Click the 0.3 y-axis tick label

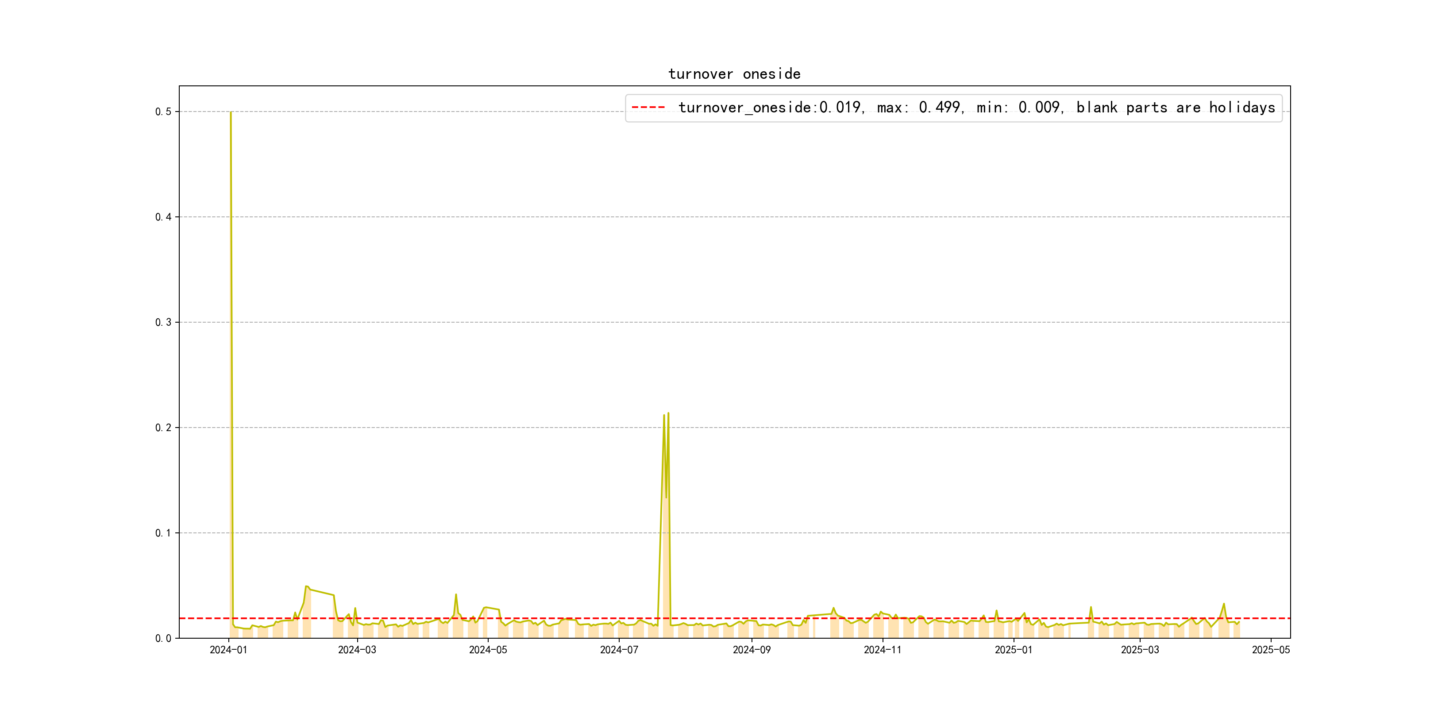click(163, 322)
